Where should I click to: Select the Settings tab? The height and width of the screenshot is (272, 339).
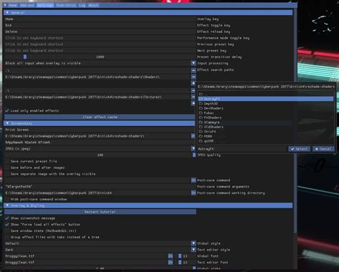tap(45, 5)
